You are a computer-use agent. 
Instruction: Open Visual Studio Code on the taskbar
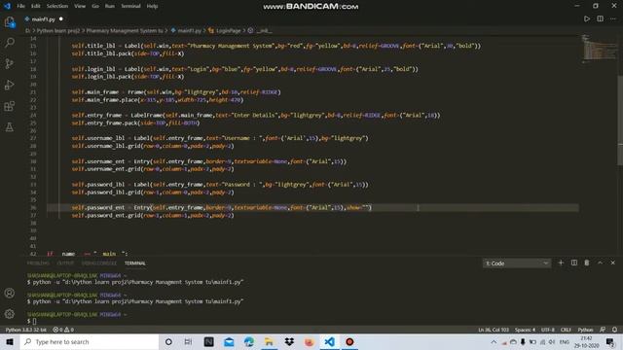329,341
